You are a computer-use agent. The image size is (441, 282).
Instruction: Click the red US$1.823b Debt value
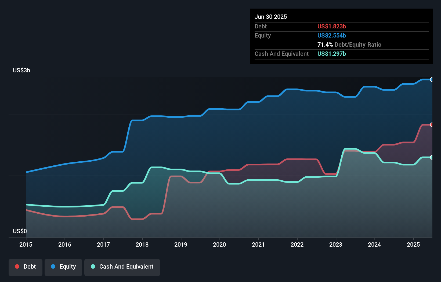[x=331, y=26]
